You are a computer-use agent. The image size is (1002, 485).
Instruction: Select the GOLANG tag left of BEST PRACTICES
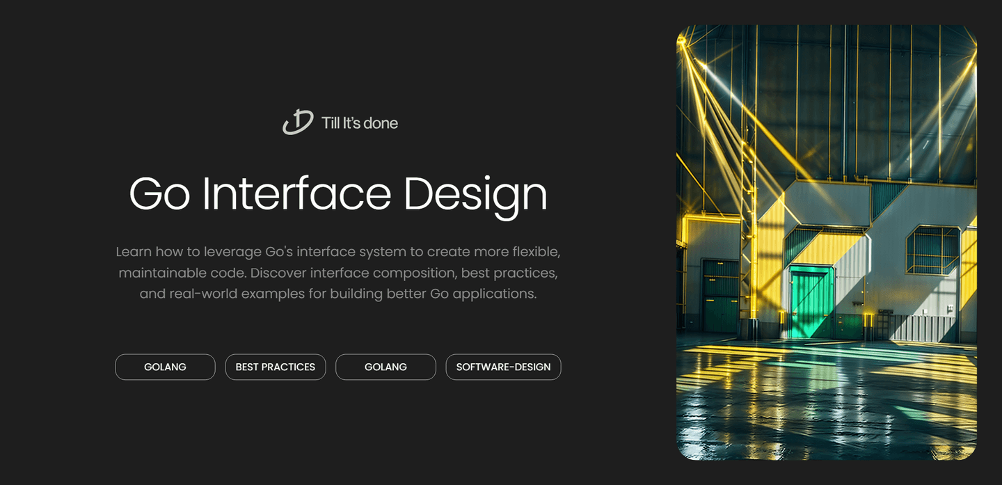[x=165, y=367]
